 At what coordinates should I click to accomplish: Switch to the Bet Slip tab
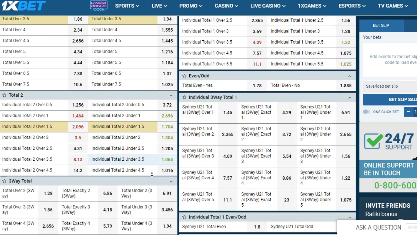point(381,26)
